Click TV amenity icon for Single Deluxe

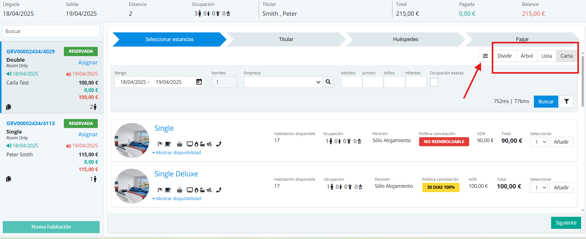tap(190, 190)
